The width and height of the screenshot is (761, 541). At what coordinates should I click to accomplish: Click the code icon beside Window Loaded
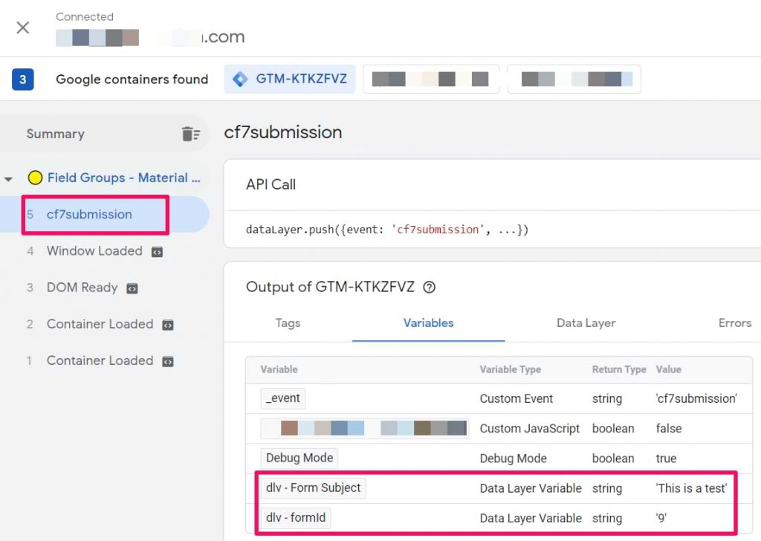point(156,252)
